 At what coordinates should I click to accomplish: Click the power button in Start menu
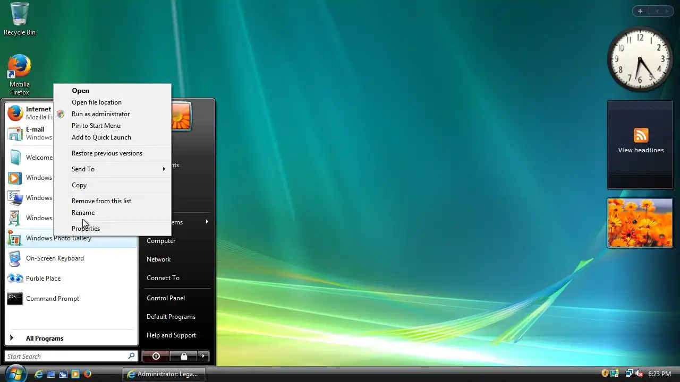tap(156, 356)
